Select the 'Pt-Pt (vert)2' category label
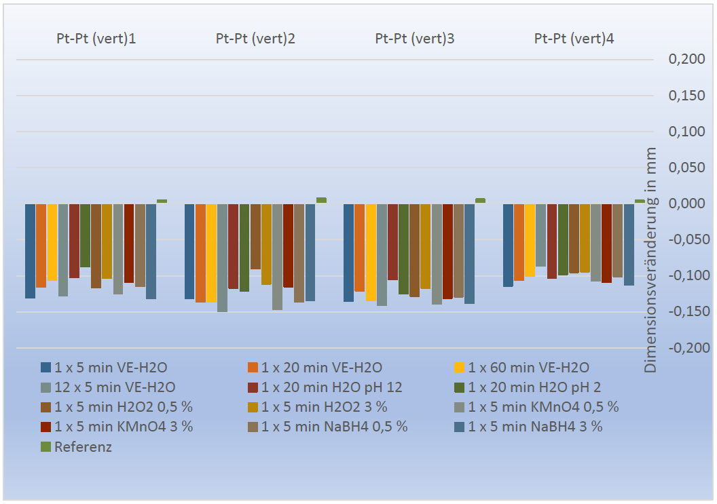The width and height of the screenshot is (717, 504). pos(255,39)
